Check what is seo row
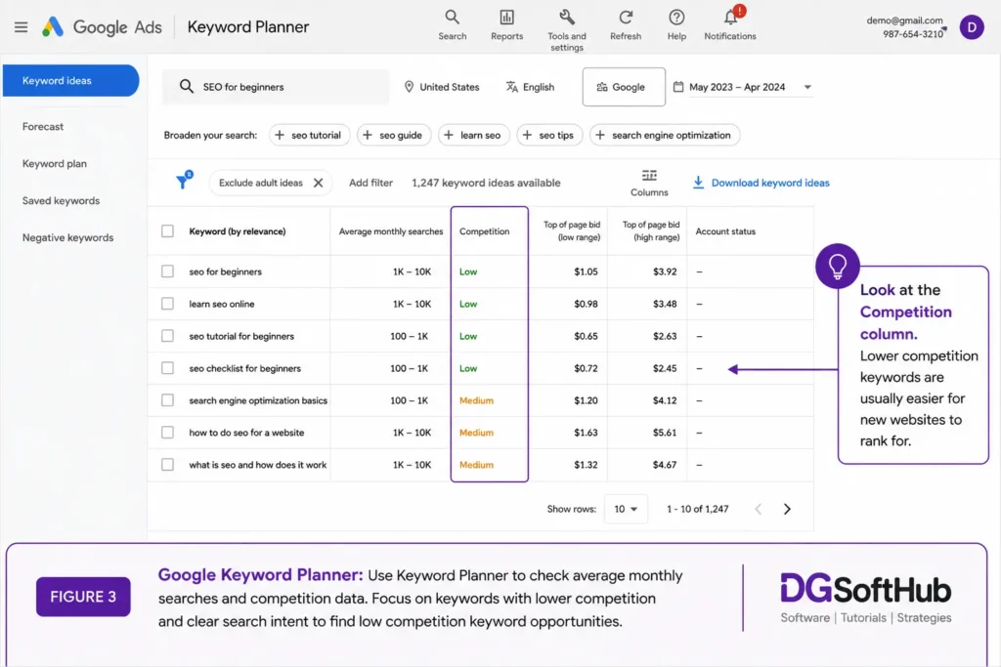Viewport: 1001px width, 667px height. (x=167, y=465)
